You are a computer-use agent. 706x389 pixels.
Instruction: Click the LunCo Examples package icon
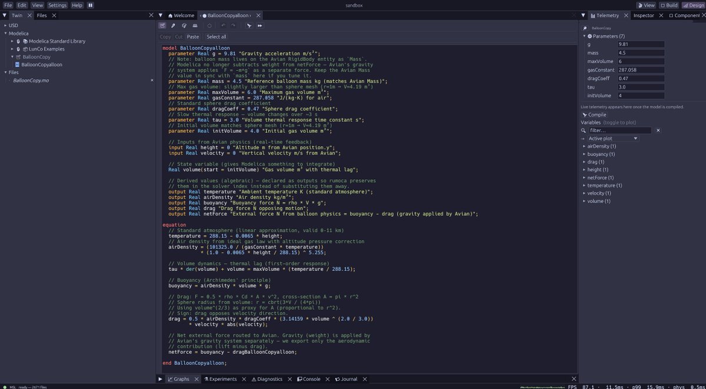(25, 49)
